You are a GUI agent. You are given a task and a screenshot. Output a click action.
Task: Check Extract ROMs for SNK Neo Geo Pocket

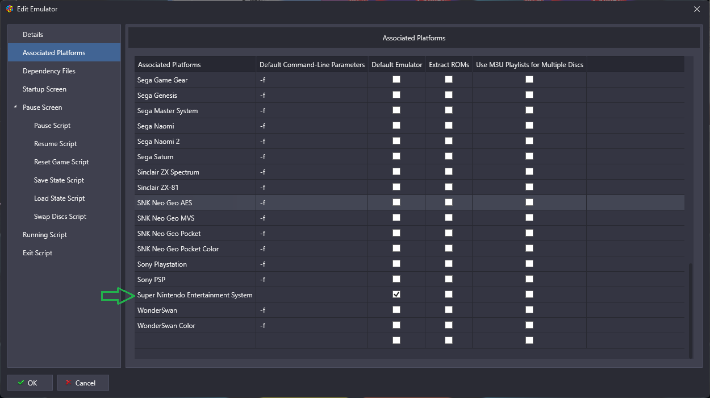coord(449,233)
